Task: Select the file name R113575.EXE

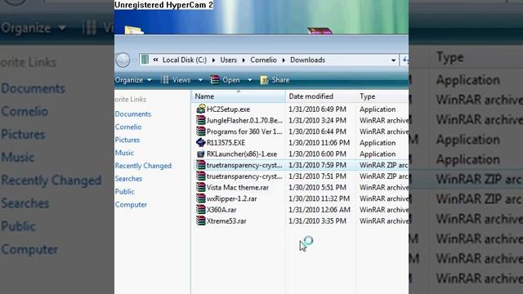Action: [x=226, y=143]
